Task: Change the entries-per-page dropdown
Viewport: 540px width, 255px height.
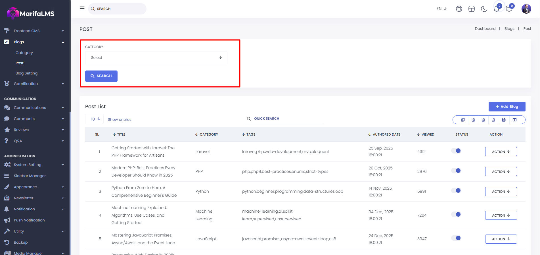Action: (95, 119)
